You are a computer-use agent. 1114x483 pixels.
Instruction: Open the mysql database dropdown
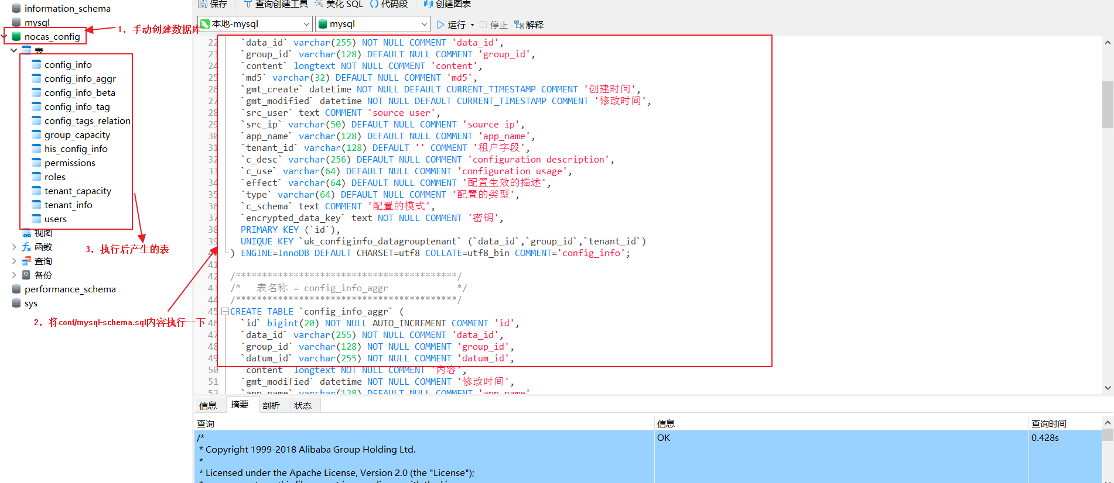point(424,24)
